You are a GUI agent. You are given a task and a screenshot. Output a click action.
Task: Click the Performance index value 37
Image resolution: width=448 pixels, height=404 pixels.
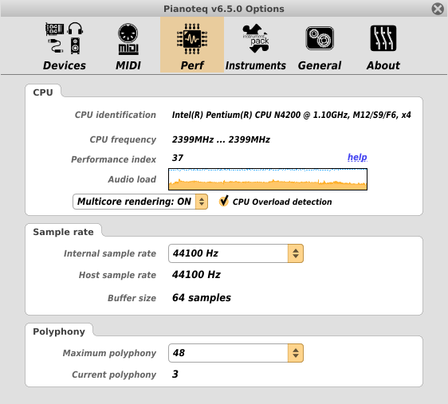pyautogui.click(x=178, y=158)
